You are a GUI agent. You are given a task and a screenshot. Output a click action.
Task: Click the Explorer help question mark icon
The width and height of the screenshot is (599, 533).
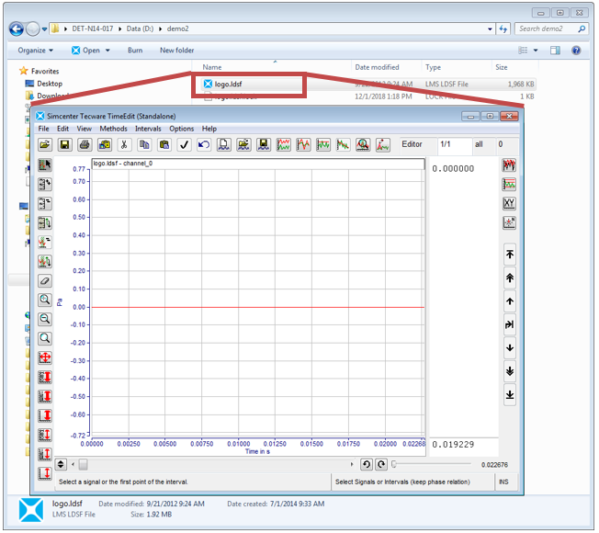[576, 51]
